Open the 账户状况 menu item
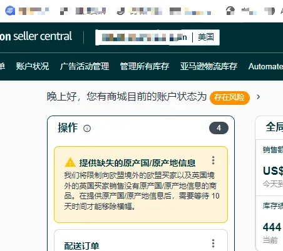This screenshot has width=283, height=251. click(33, 66)
